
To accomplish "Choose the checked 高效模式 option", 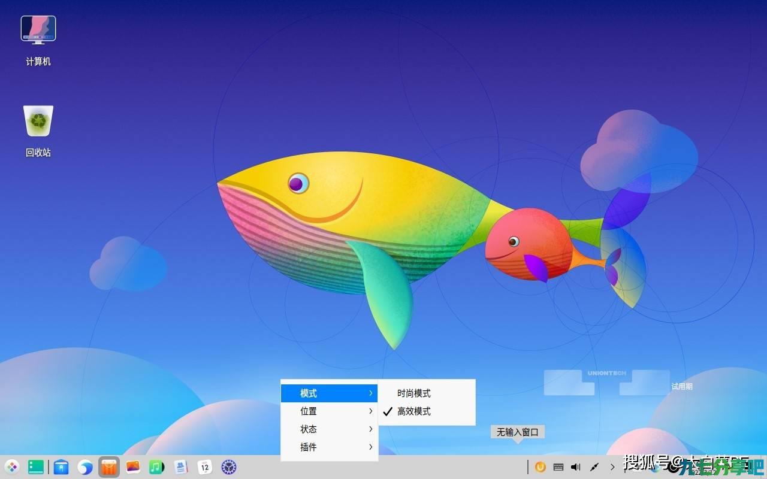I will tap(427, 411).
